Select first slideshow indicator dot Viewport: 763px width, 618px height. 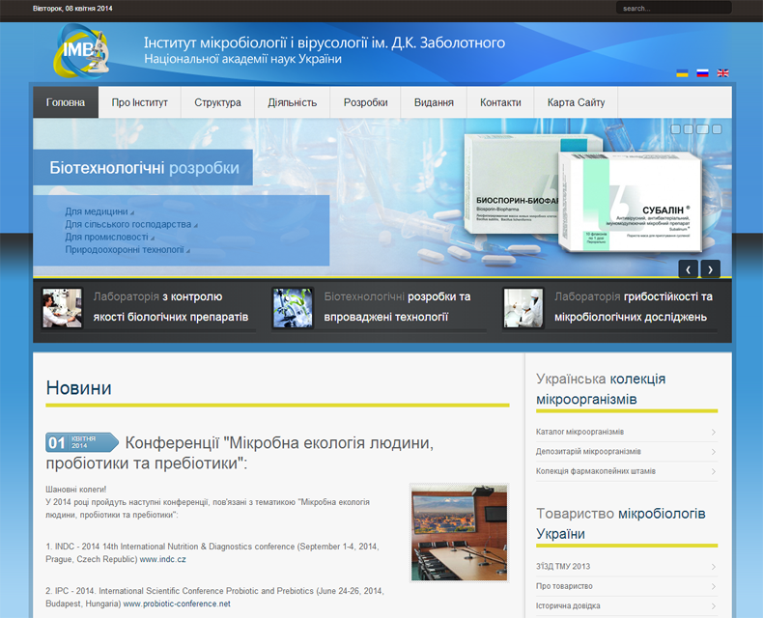coord(675,129)
